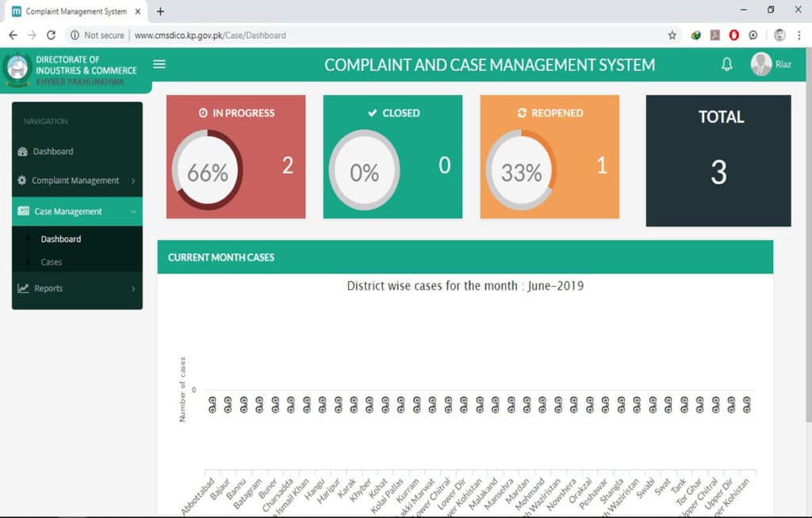812x518 pixels.
Task: Open the Opera extension icon in toolbar
Action: (x=734, y=35)
